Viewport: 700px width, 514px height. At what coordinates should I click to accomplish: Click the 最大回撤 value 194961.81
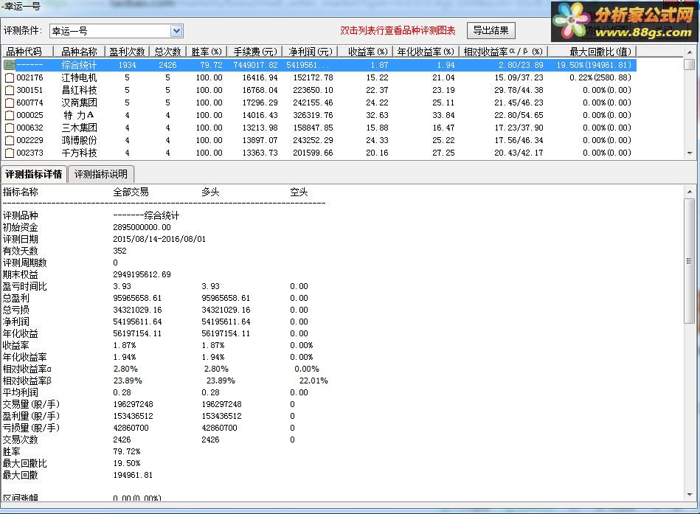click(133, 475)
